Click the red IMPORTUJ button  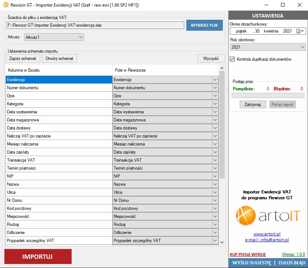[38, 257]
